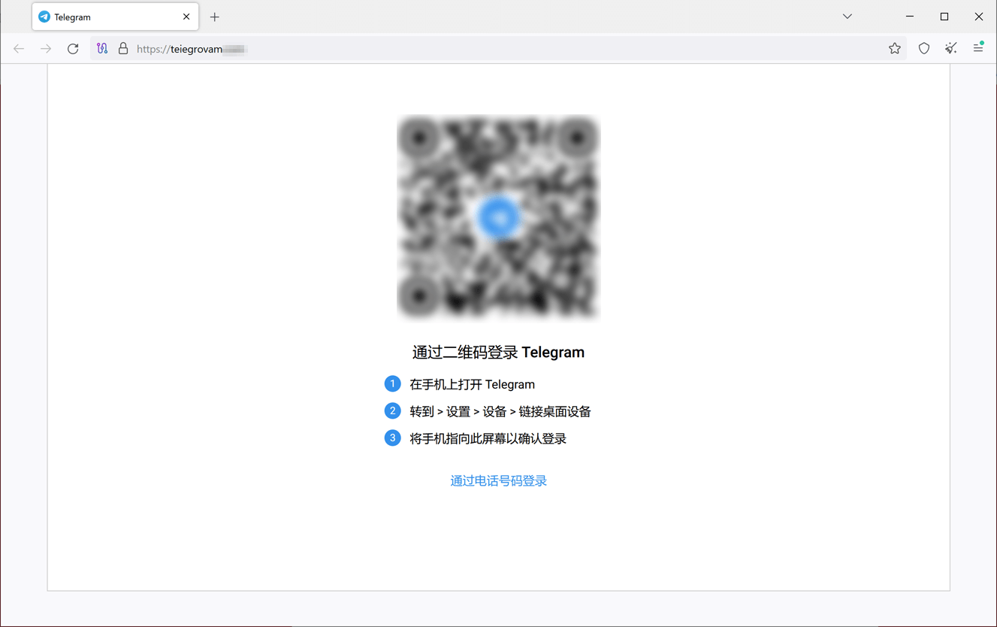Open the hamburger application menu
The image size is (997, 627).
coord(978,48)
